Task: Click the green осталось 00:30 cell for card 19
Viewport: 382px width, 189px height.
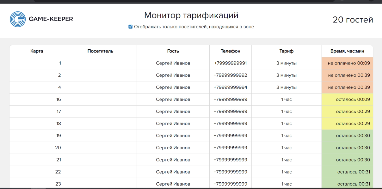Action: point(347,136)
